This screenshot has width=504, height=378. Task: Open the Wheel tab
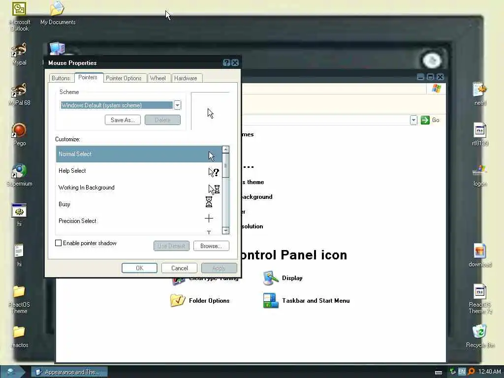pos(158,78)
